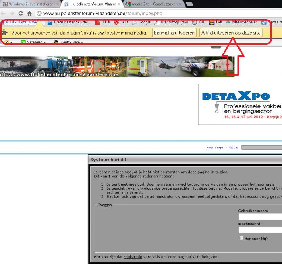282x264 pixels.
Task: Tick the Herinner Mij checkbox
Action: point(241,238)
